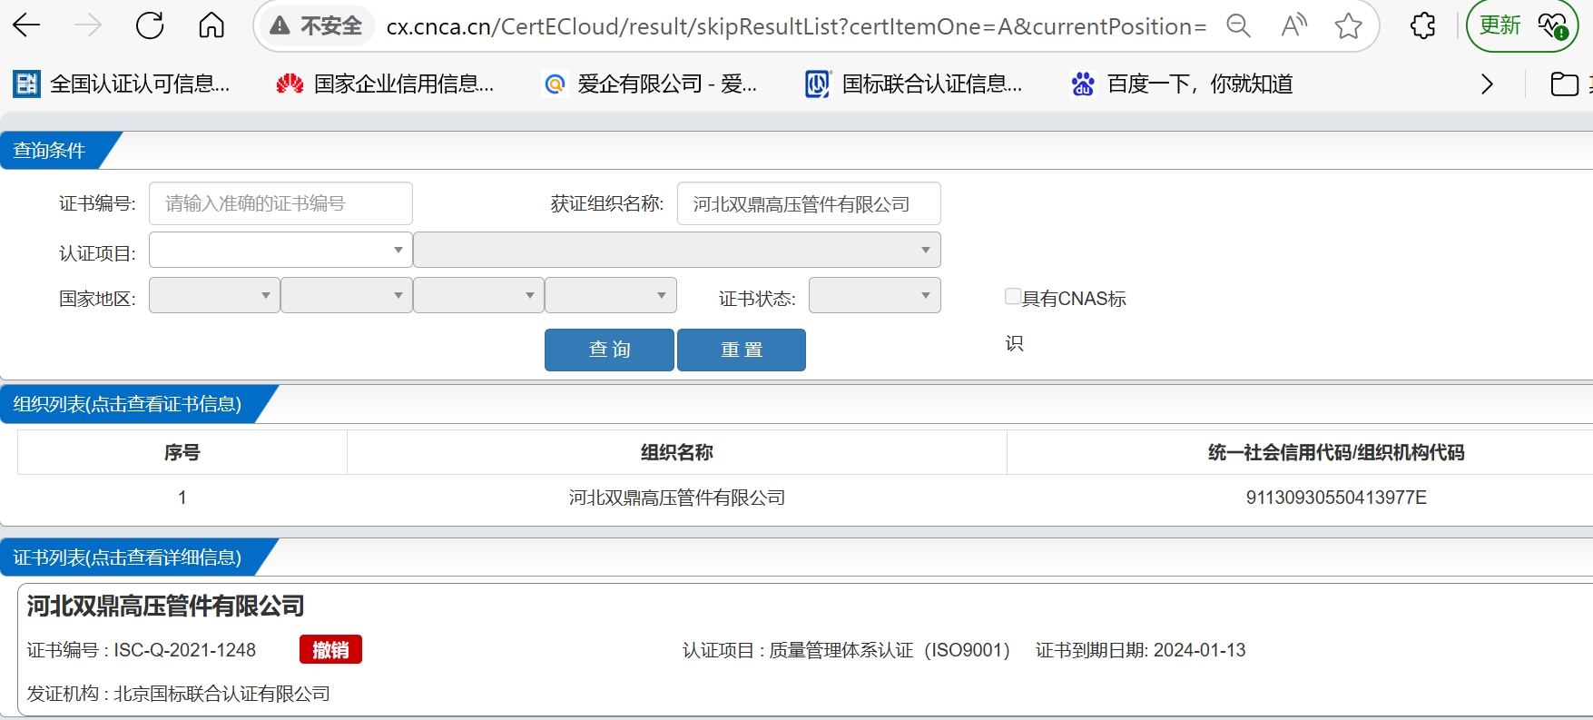Click the forward navigation arrow
Screen dimensions: 1593x720
click(88, 25)
